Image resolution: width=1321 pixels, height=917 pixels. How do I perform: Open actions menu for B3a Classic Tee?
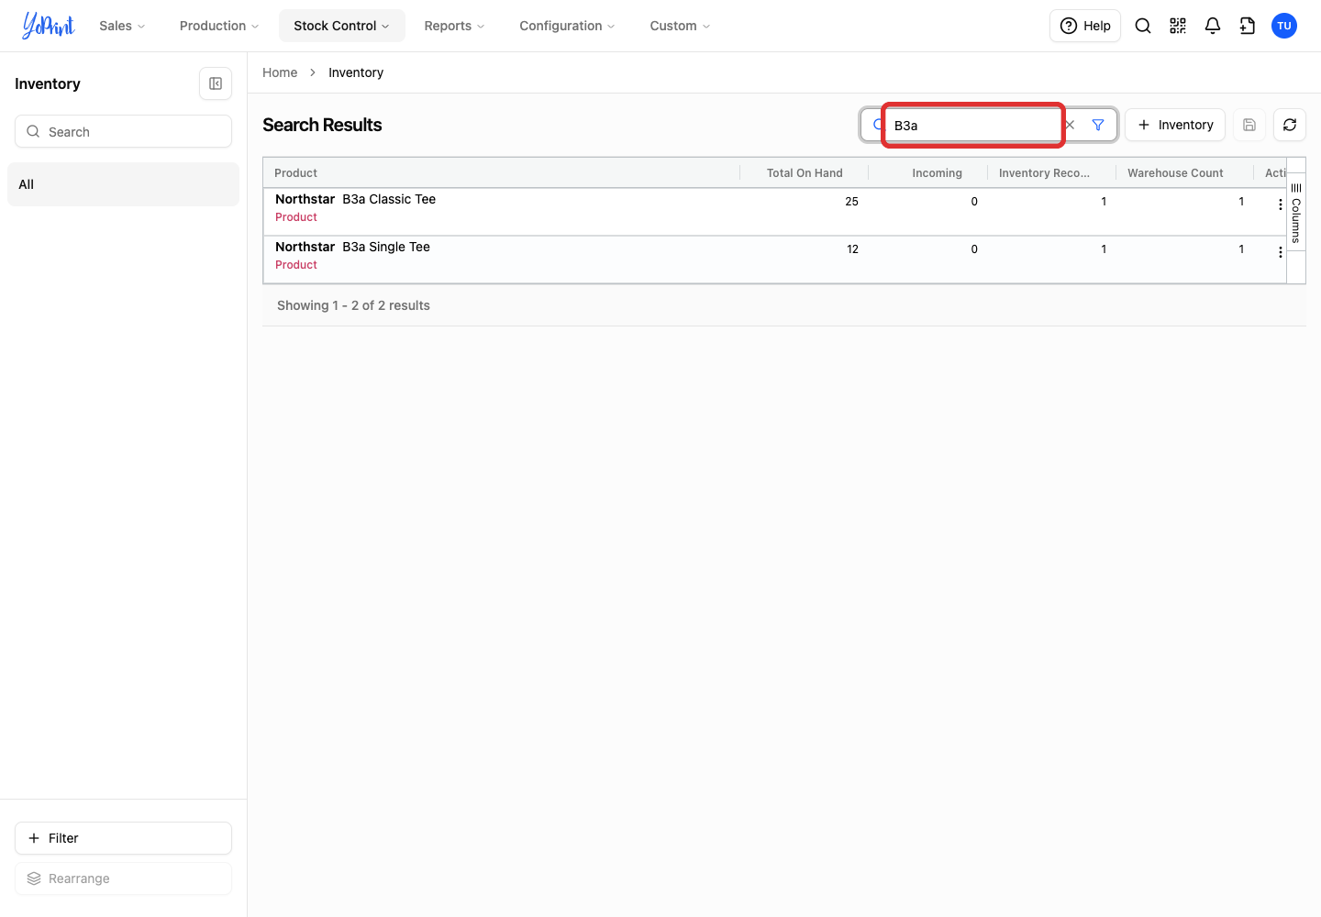(1281, 204)
